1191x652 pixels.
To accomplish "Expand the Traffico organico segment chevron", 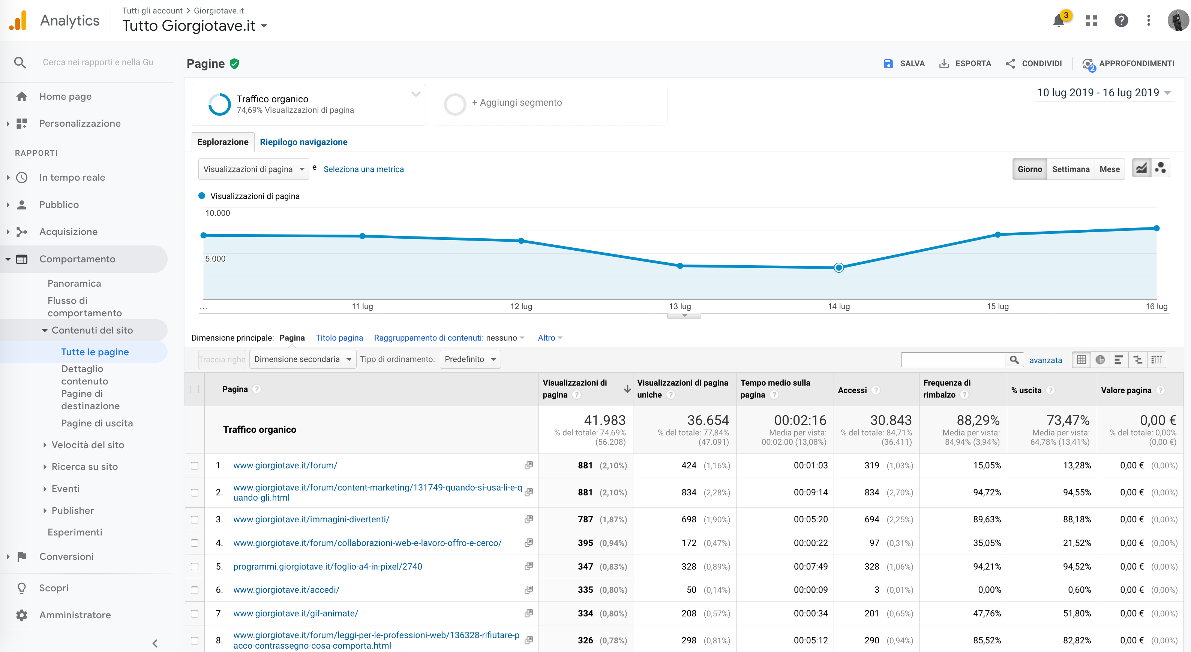I will pyautogui.click(x=415, y=94).
